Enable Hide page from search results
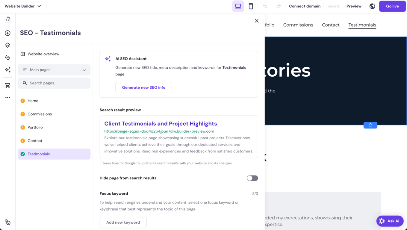The height and width of the screenshot is (230, 407). pyautogui.click(x=252, y=178)
